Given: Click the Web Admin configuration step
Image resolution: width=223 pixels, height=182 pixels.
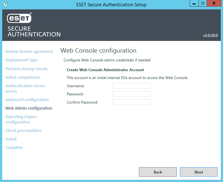Looking at the screenshot, I should [x=29, y=108].
